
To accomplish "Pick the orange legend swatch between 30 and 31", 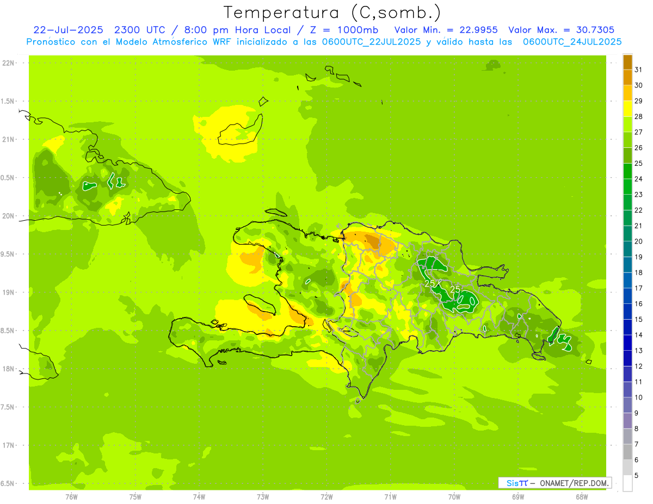I will [627, 77].
